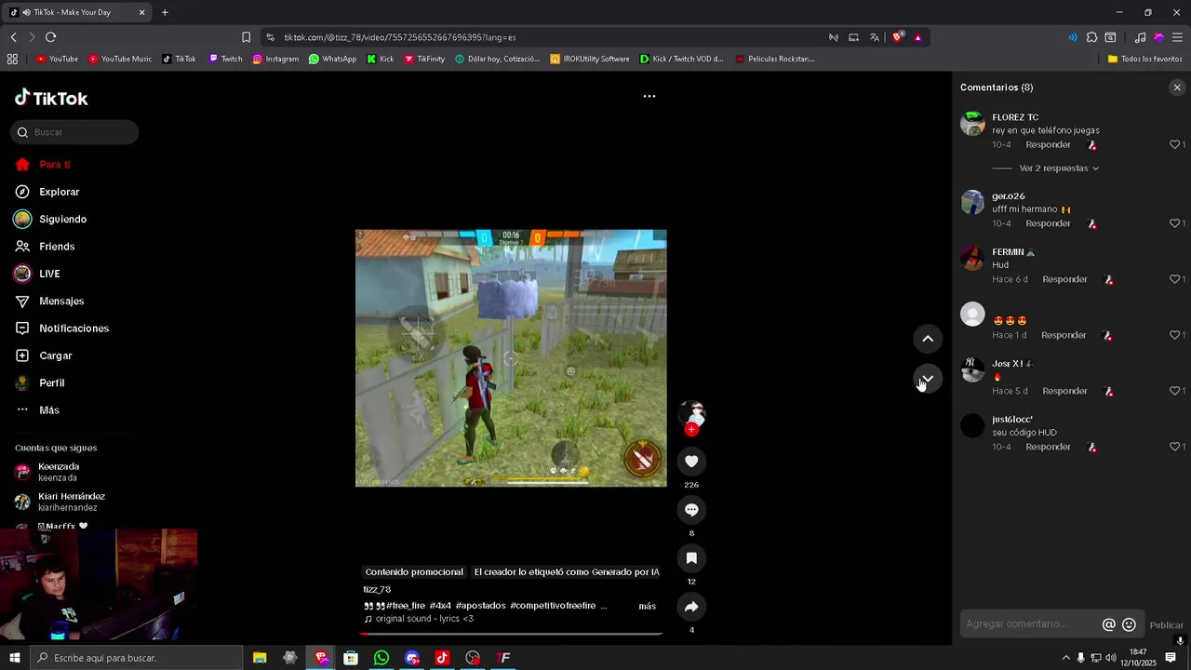Go to next video with down arrow
The height and width of the screenshot is (670, 1191).
928,379
